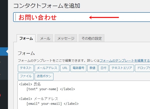Switch to the フォーム tab
The image size is (150, 109).
click(x=26, y=38)
